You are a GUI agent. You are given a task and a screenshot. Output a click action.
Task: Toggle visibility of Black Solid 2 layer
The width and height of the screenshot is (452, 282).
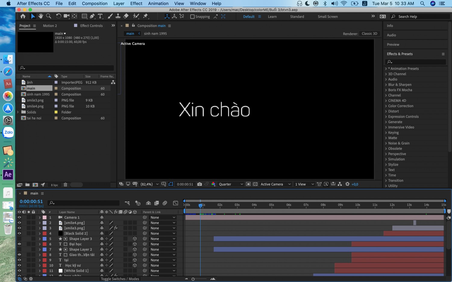(x=19, y=233)
